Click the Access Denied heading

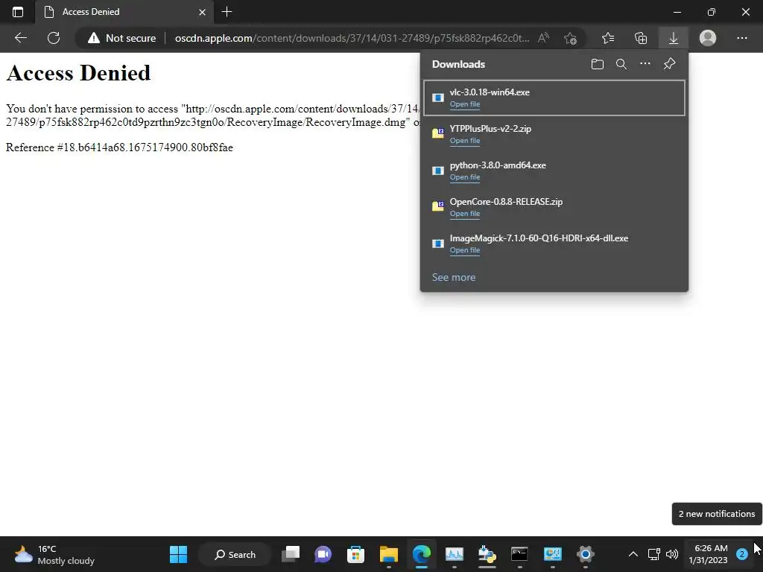click(78, 73)
